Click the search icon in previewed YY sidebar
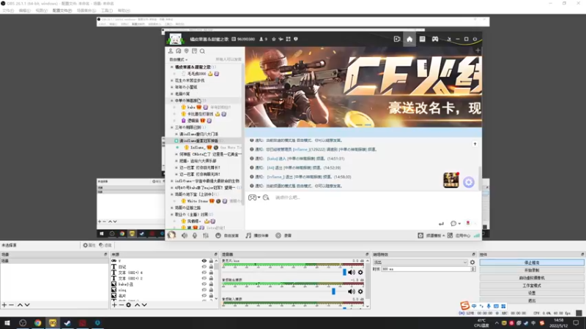The width and height of the screenshot is (586, 329). [202, 51]
